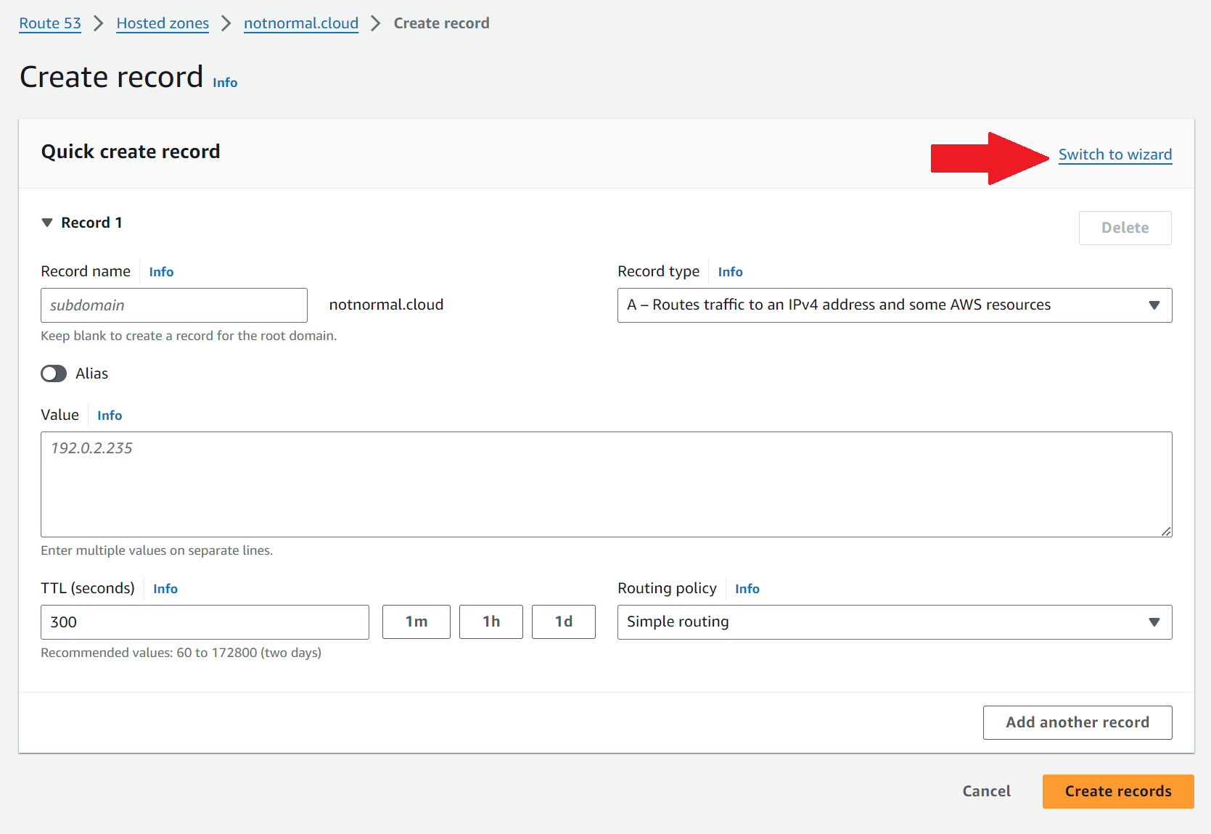Click the Create records button
The image size is (1211, 834).
click(x=1117, y=791)
